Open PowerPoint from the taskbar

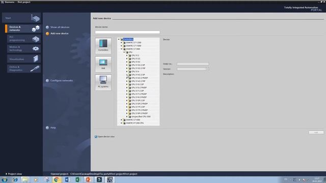click(88, 179)
